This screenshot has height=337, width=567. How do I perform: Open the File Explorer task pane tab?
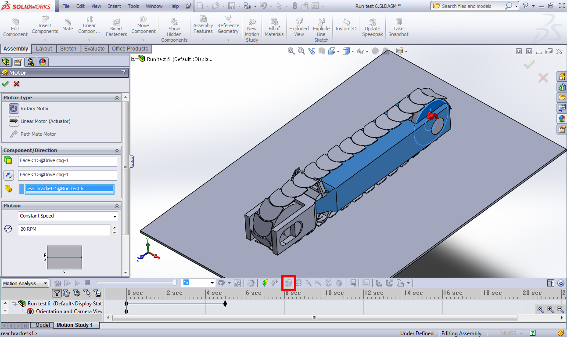click(x=562, y=98)
